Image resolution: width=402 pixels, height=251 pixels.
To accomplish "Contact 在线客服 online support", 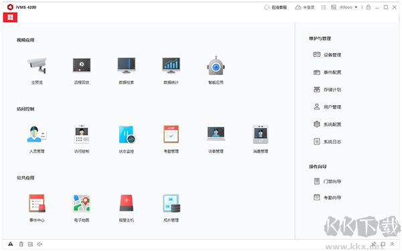I will coord(275,7).
